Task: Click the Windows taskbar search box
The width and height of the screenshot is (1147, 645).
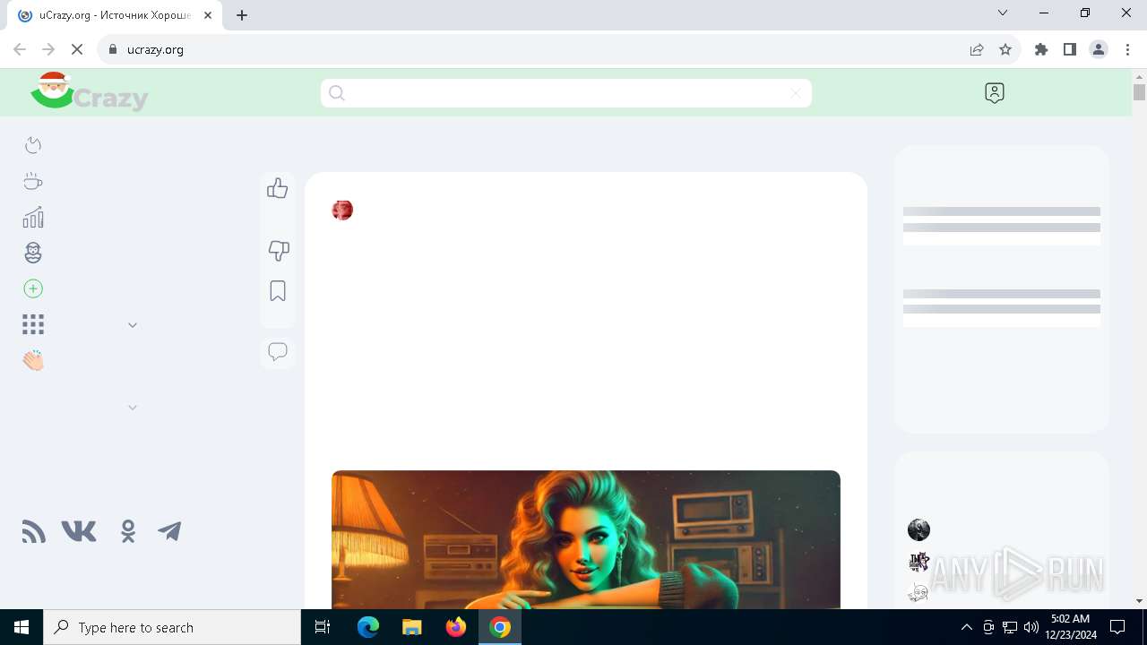Action: pyautogui.click(x=172, y=627)
